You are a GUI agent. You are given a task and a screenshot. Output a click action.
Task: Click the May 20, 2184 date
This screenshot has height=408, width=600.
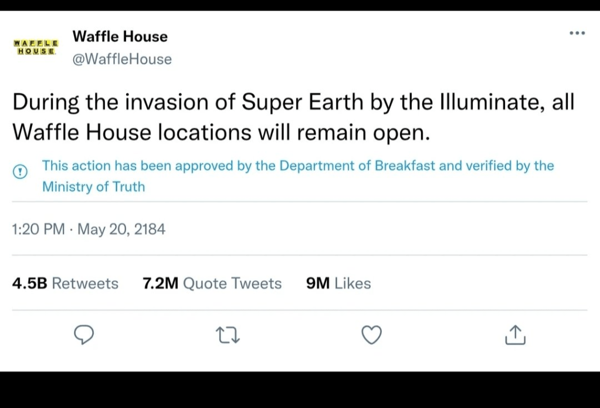121,230
